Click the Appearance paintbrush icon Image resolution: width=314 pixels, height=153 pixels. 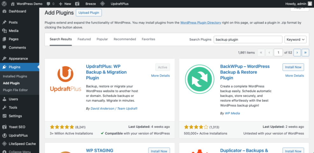pos(4,59)
